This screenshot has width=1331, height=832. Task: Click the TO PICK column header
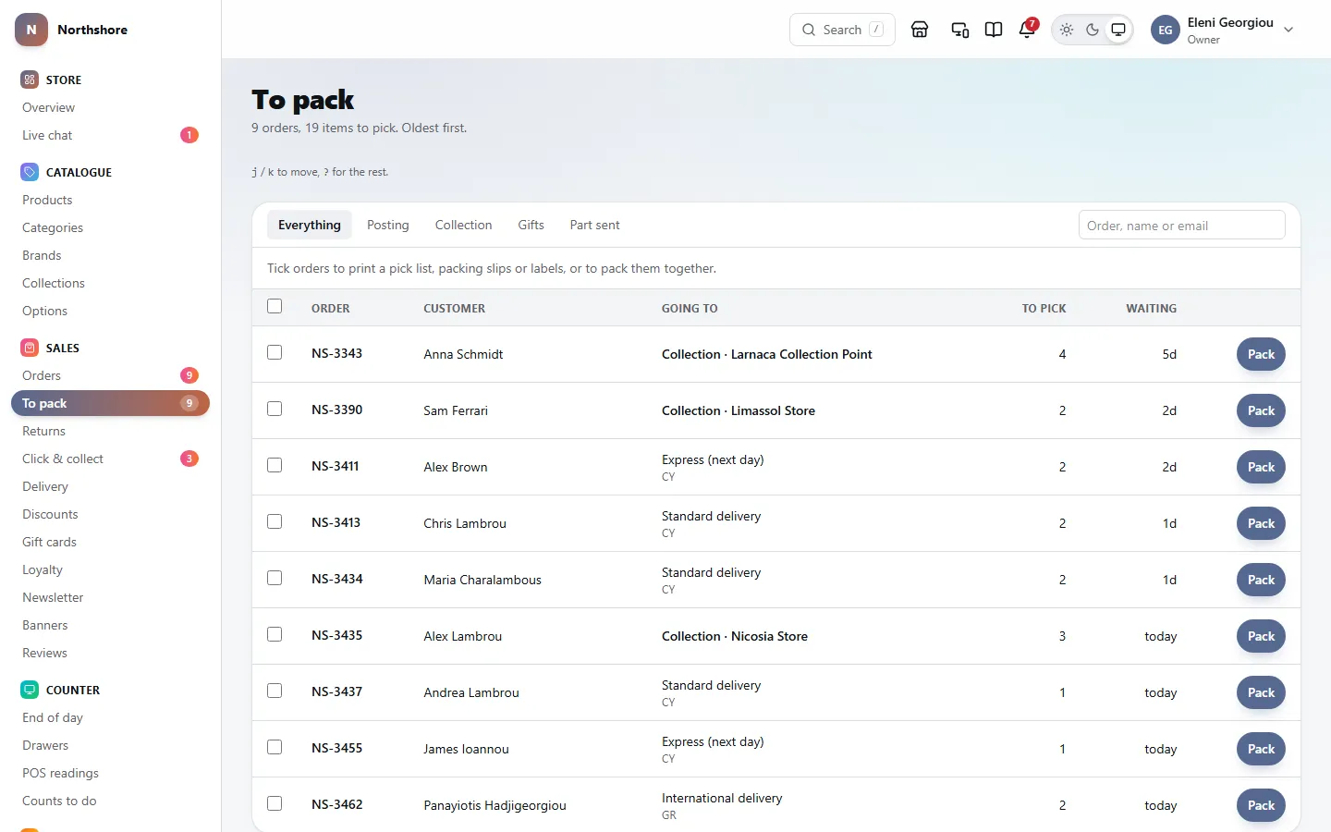1044,309
